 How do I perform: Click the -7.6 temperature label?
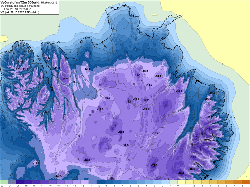click(x=29, y=48)
